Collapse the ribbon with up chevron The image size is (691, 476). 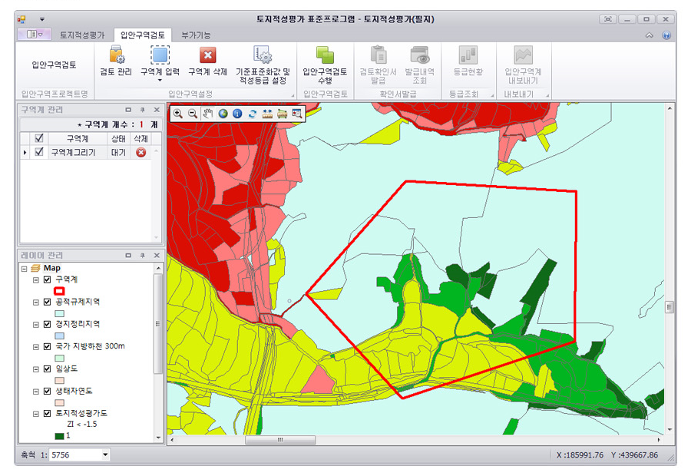pyautogui.click(x=649, y=35)
